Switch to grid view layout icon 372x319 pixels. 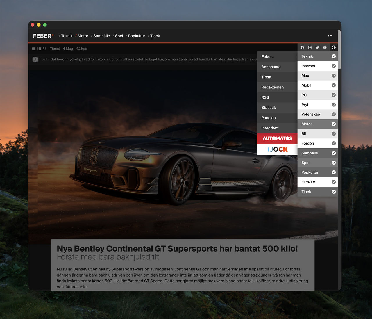(x=39, y=49)
